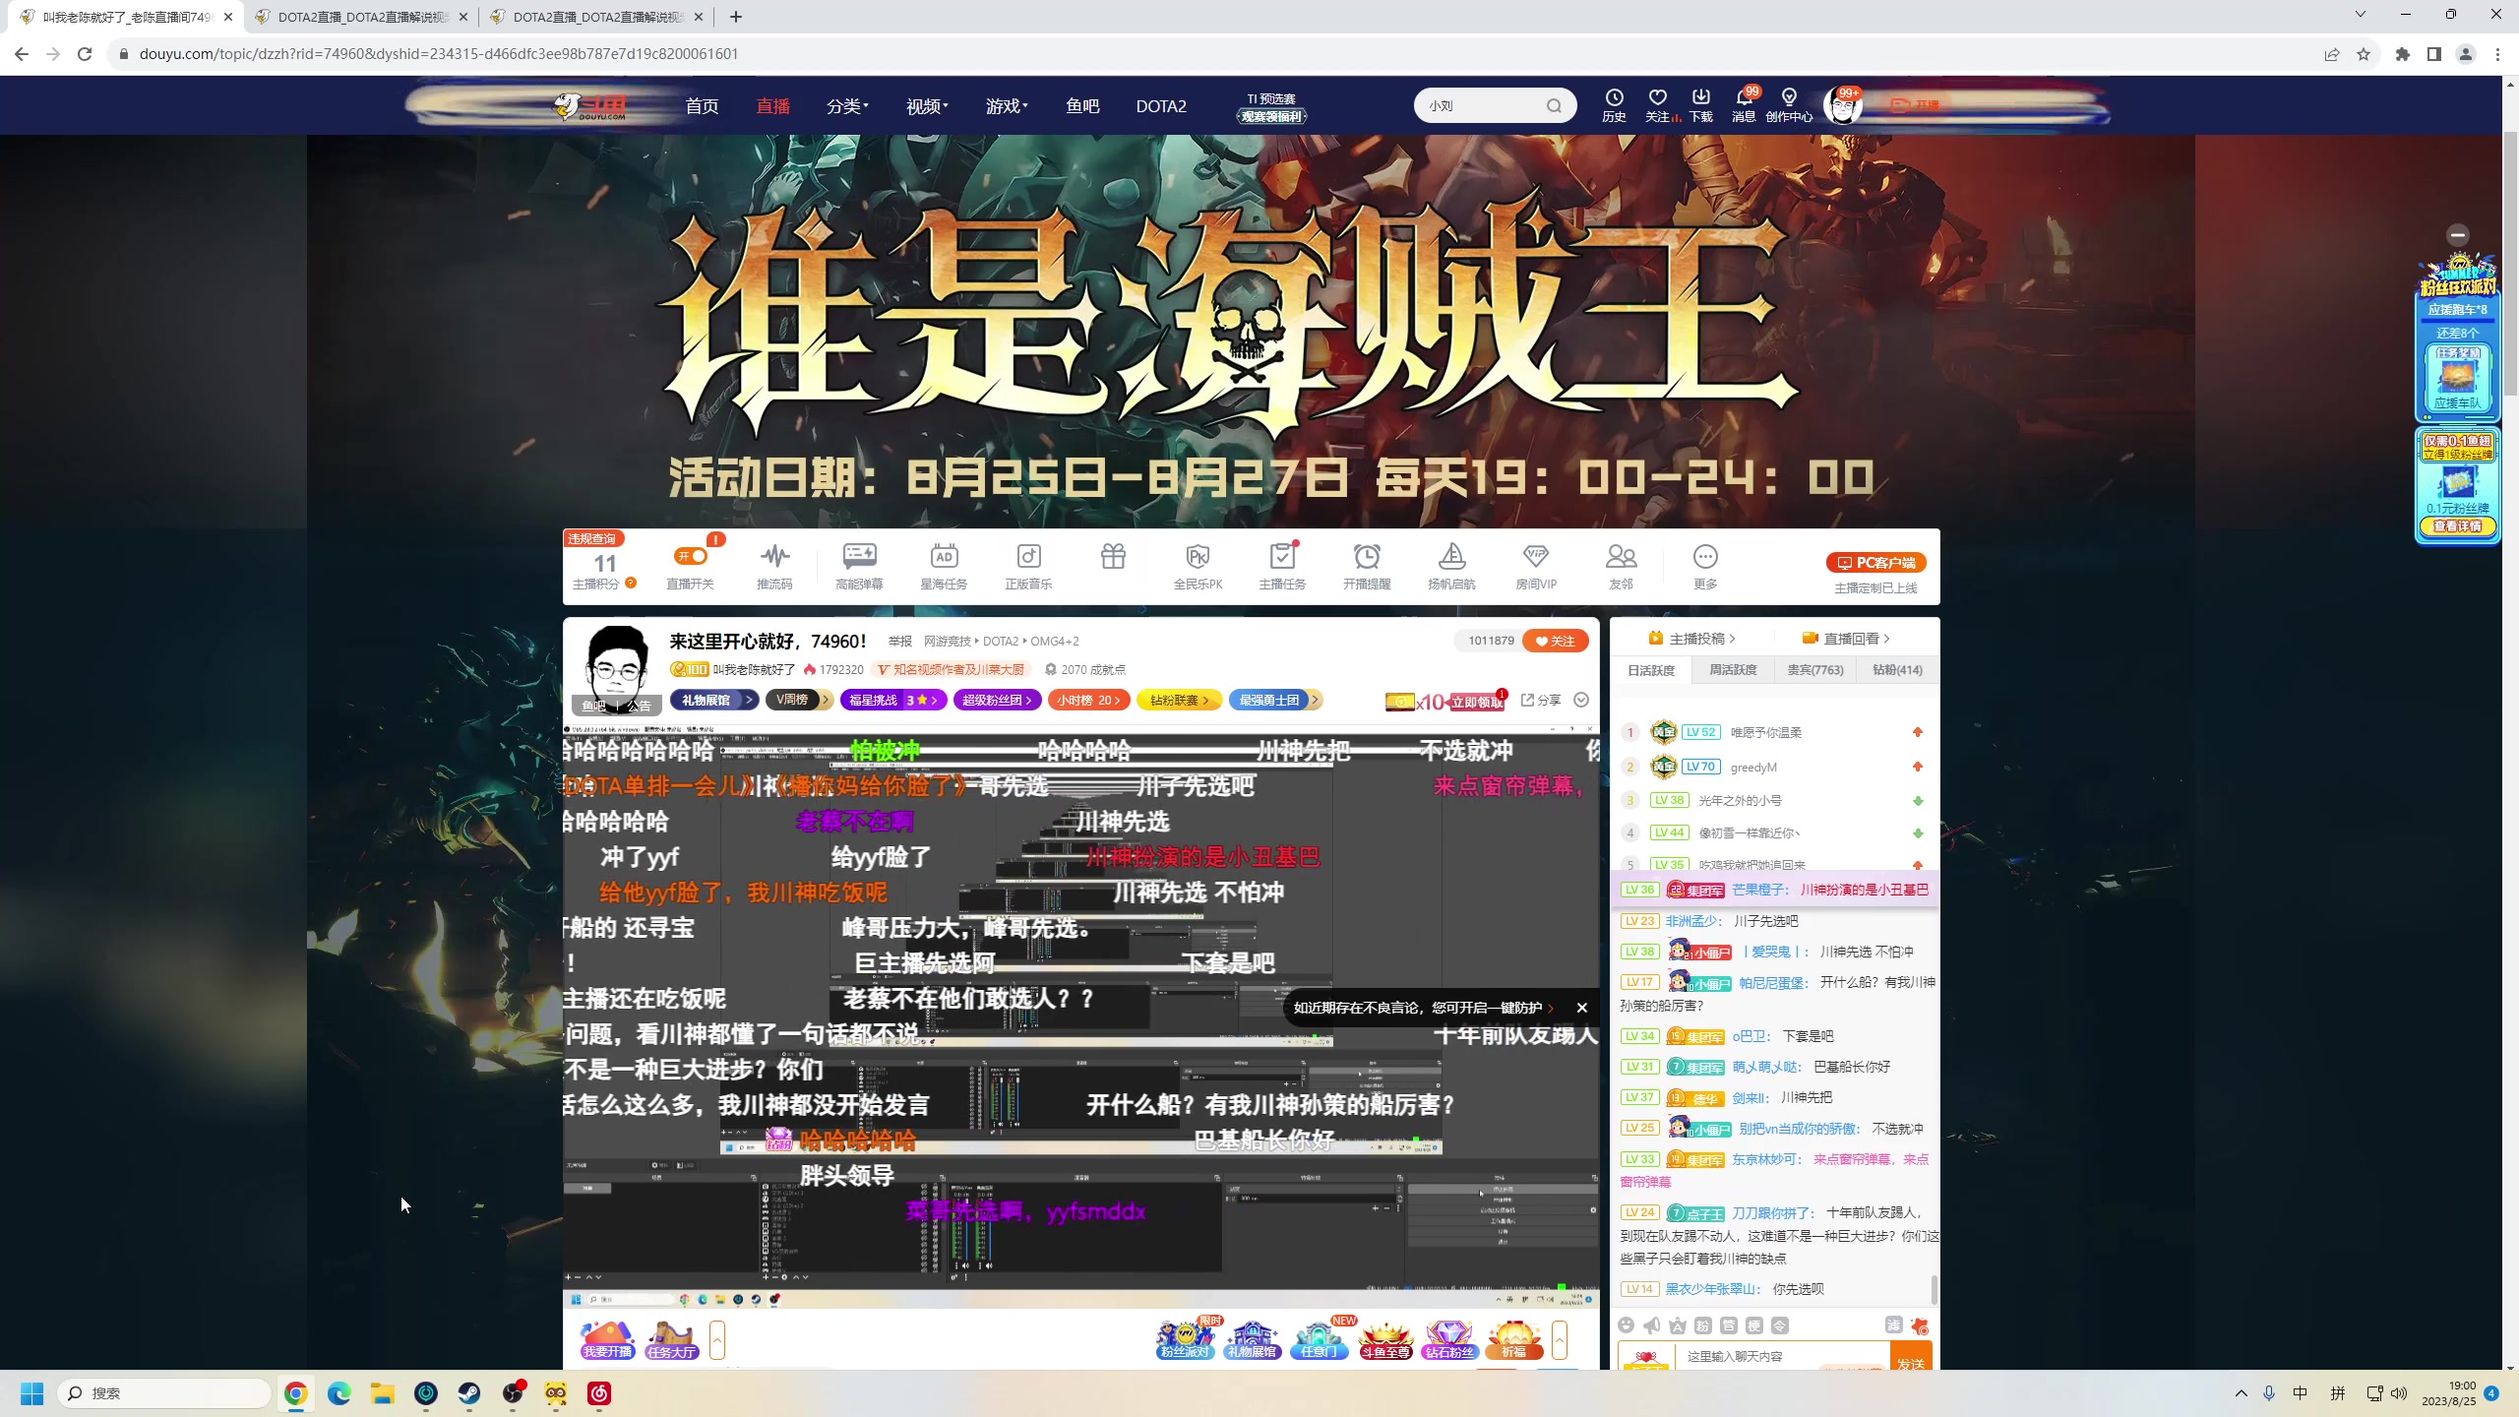Open viewing 历史 history icon
Image resolution: width=2519 pixels, height=1417 pixels.
click(1614, 105)
